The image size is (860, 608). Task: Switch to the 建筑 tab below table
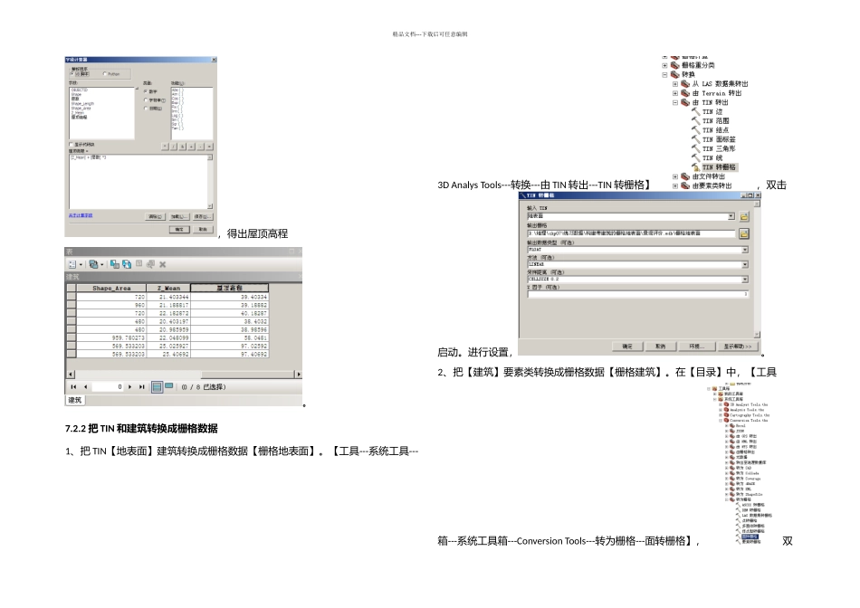click(74, 400)
